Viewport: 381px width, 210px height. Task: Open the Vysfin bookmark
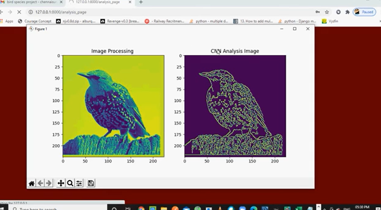pos(330,21)
